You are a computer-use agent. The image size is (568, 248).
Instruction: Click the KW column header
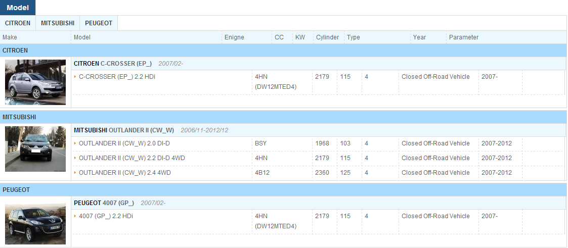coord(300,37)
